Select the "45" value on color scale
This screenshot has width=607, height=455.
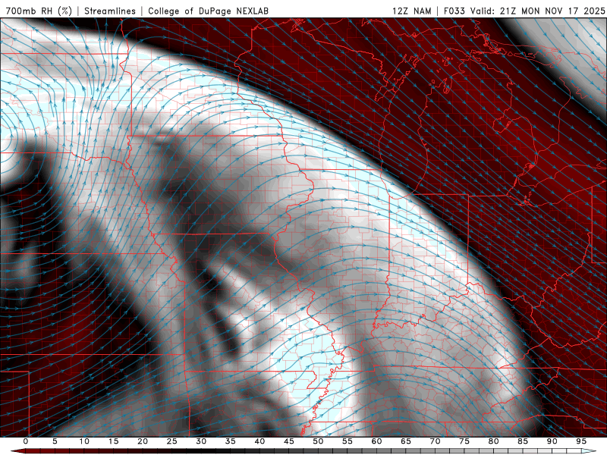point(289,441)
